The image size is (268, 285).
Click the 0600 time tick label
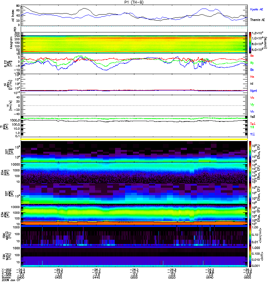[247, 278]
